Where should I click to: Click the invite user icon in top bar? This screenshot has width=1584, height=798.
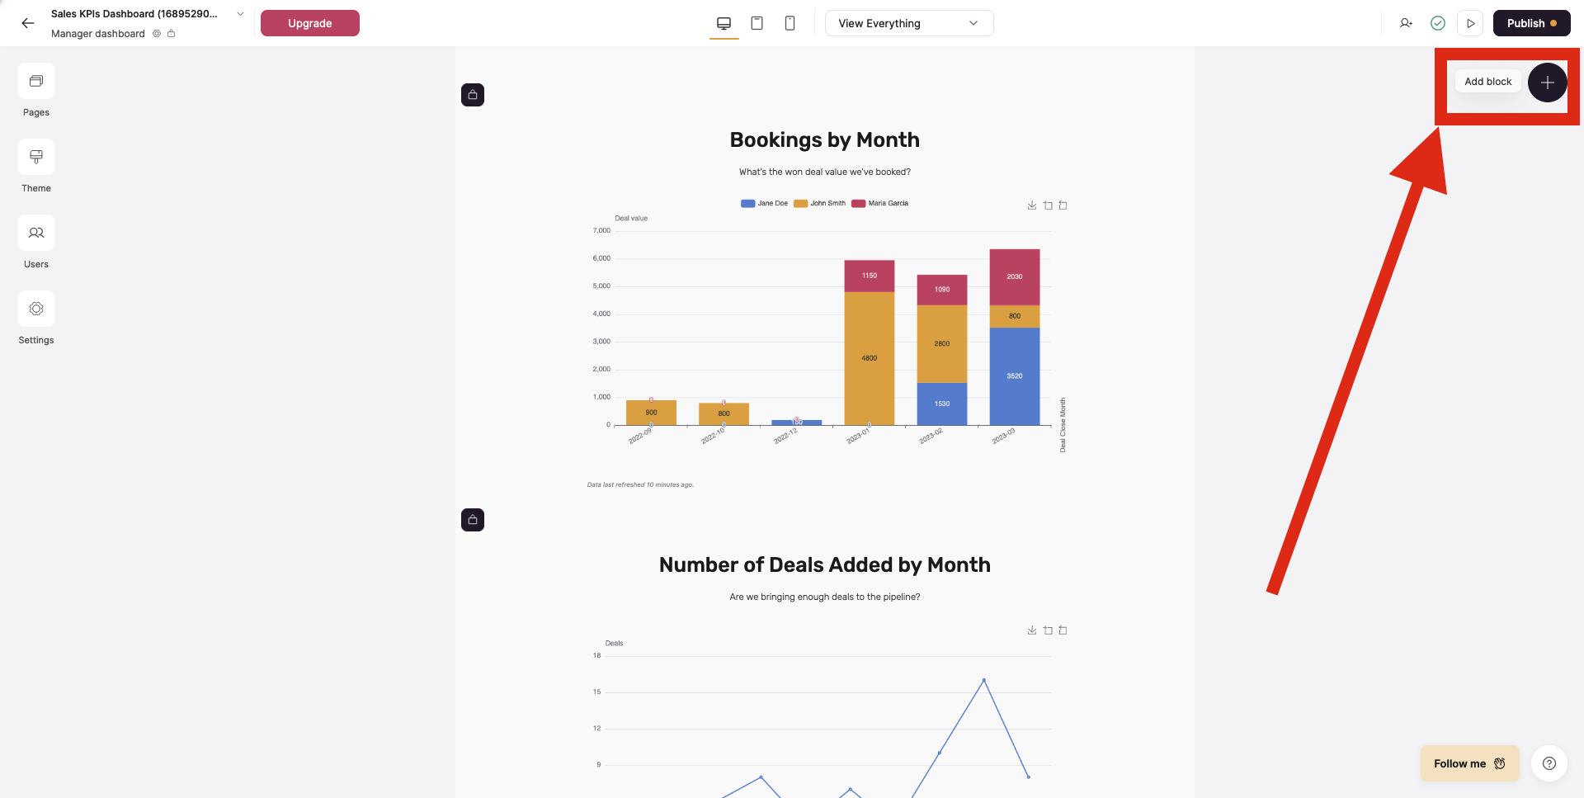[x=1406, y=23]
